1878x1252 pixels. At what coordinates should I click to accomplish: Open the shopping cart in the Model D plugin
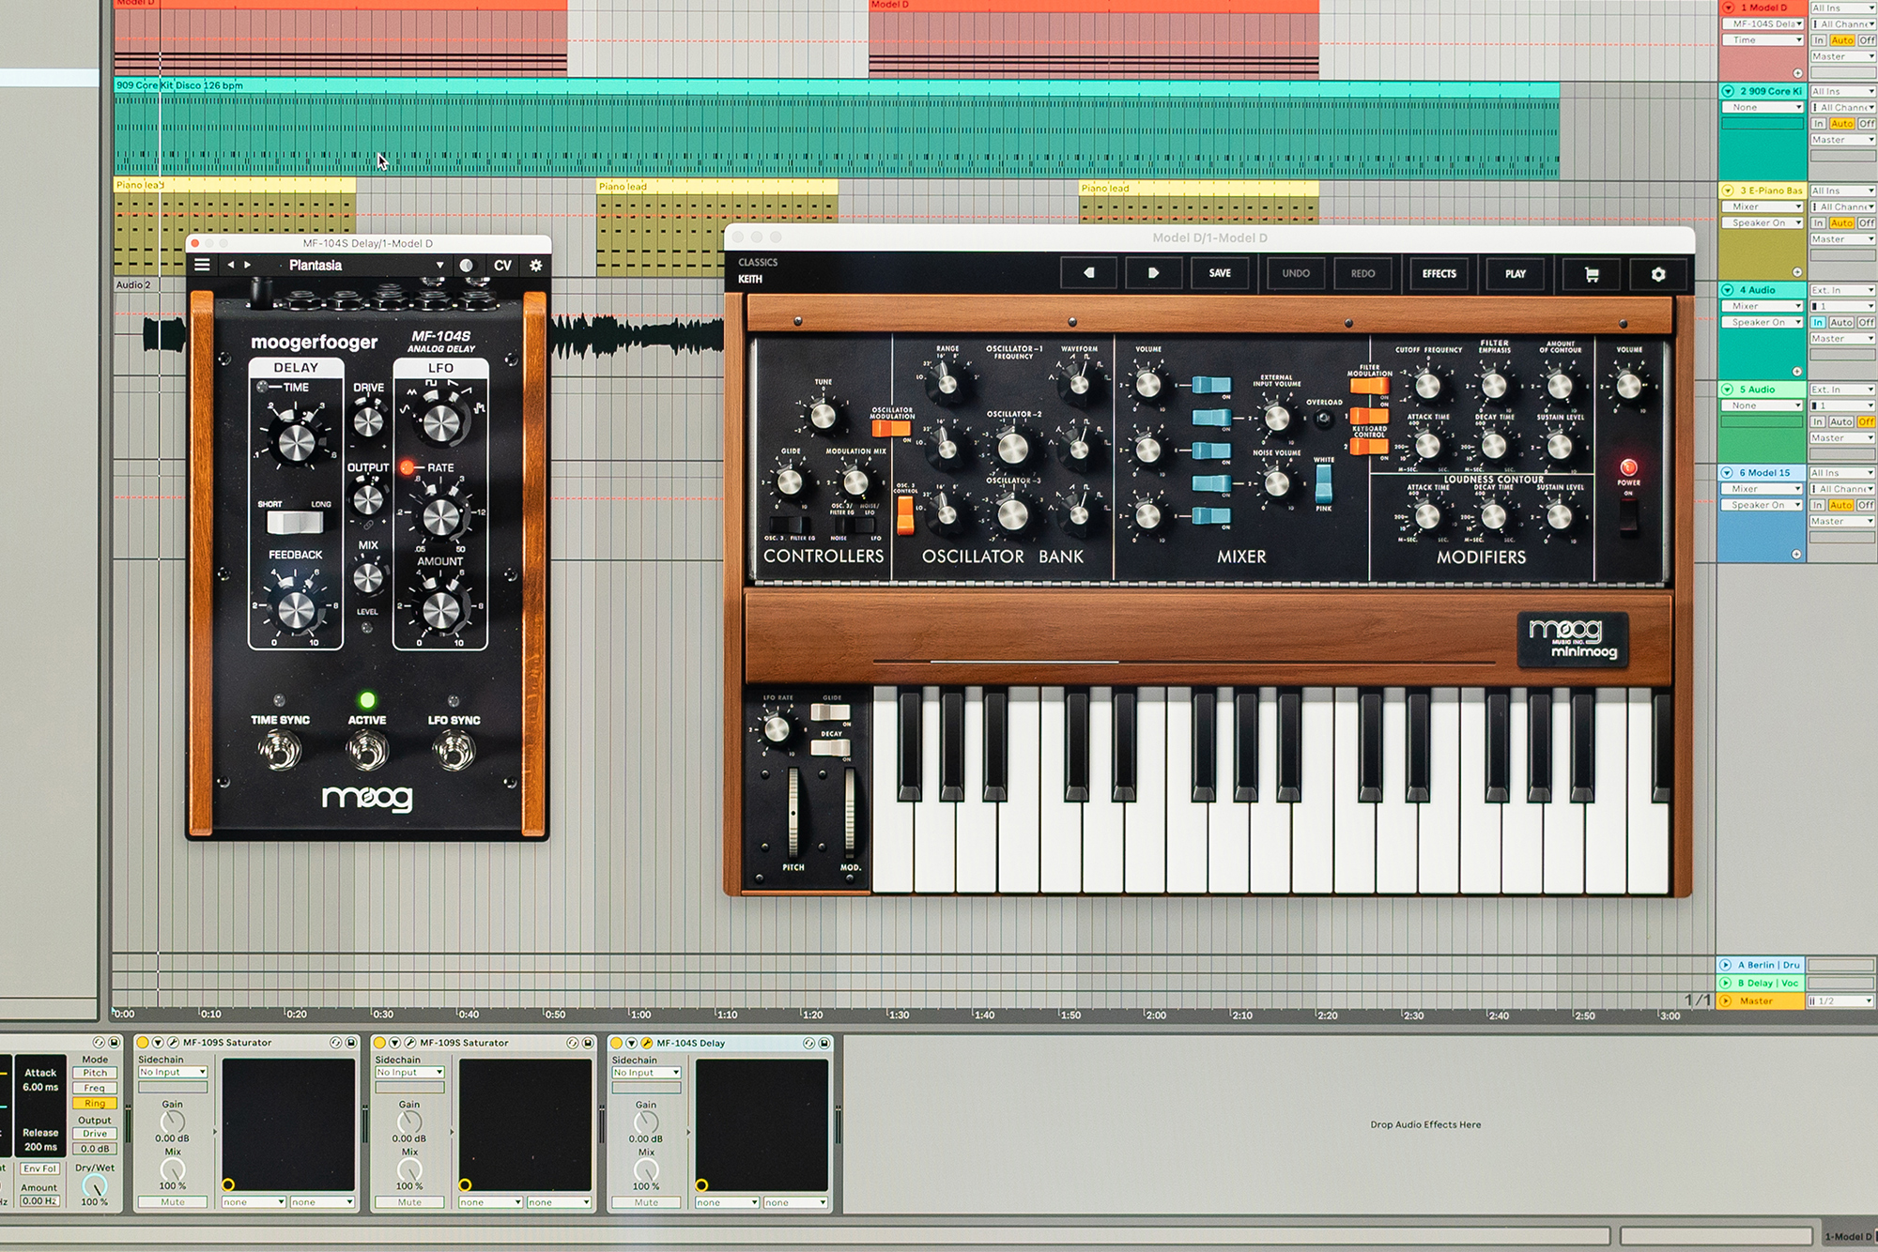[x=1590, y=273]
